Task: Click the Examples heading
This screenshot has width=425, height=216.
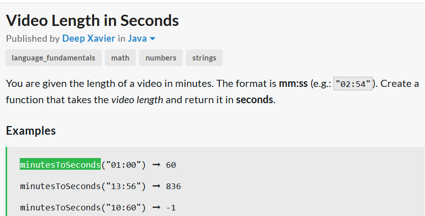Action: pyautogui.click(x=31, y=131)
